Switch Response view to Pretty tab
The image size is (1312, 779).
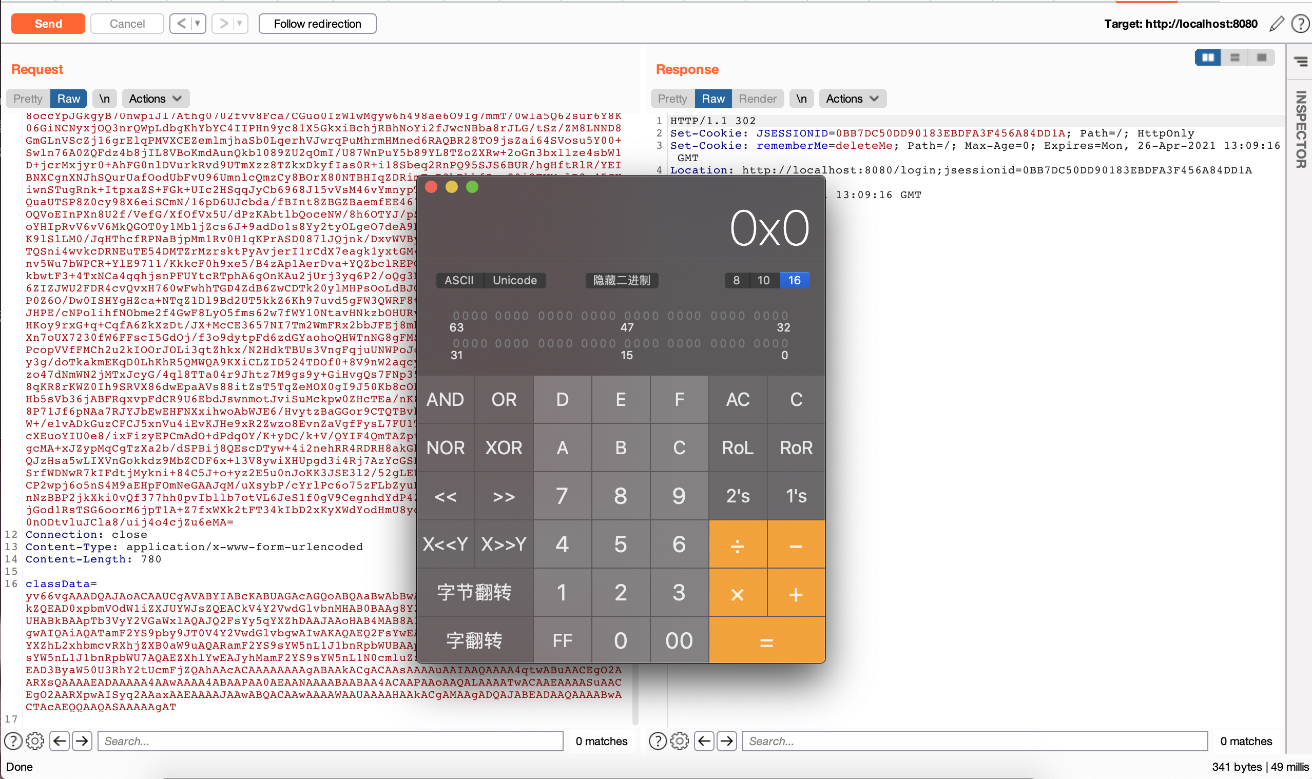point(672,99)
